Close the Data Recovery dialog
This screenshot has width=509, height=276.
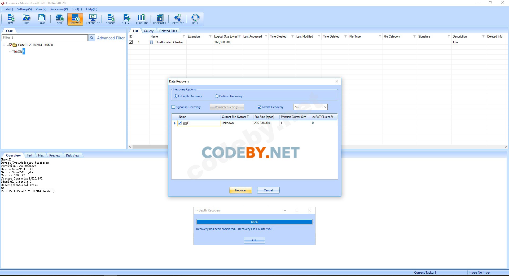coord(337,81)
